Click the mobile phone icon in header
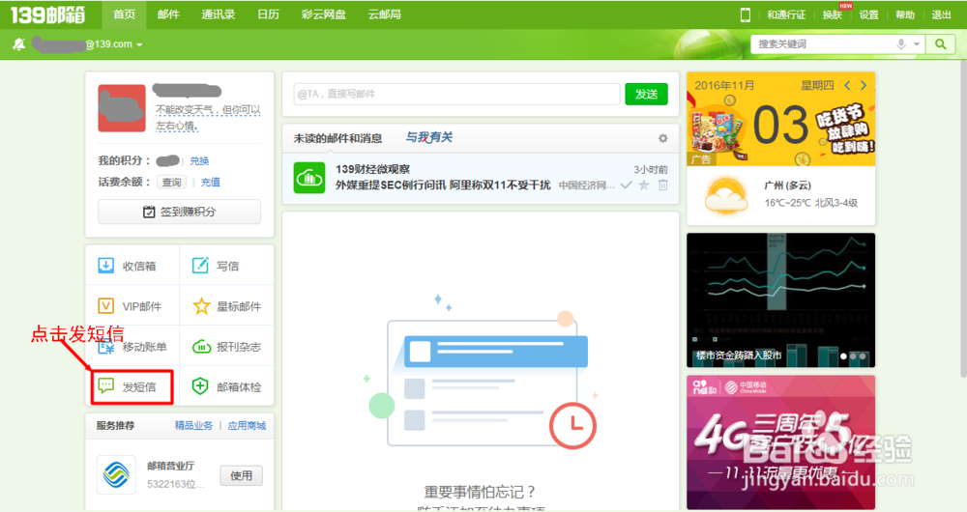The image size is (967, 512). [745, 14]
